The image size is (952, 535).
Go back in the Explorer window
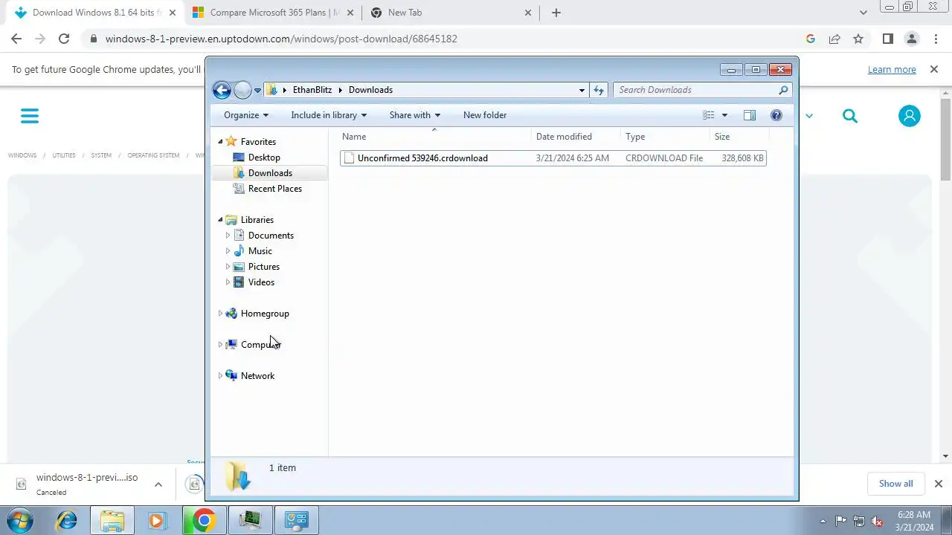click(222, 90)
